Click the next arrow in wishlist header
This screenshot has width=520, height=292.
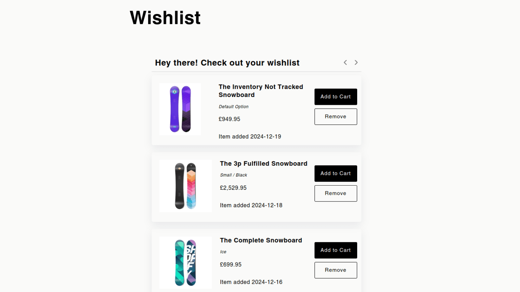[356, 63]
